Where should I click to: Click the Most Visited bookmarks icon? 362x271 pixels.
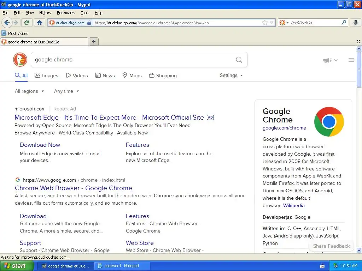(4, 33)
